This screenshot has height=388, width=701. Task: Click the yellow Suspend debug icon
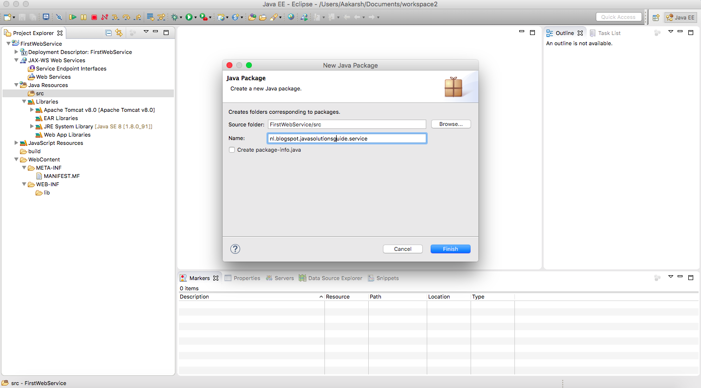[x=83, y=17]
